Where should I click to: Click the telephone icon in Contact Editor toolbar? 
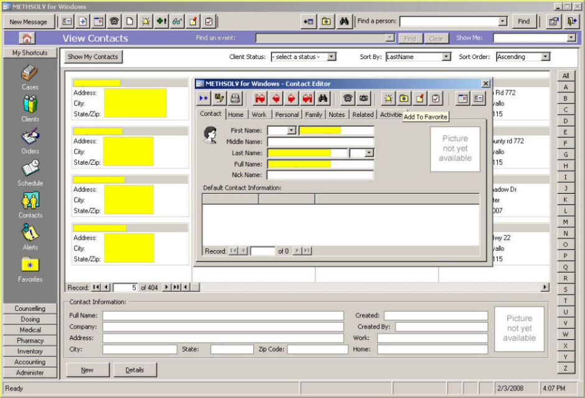pyautogui.click(x=348, y=98)
